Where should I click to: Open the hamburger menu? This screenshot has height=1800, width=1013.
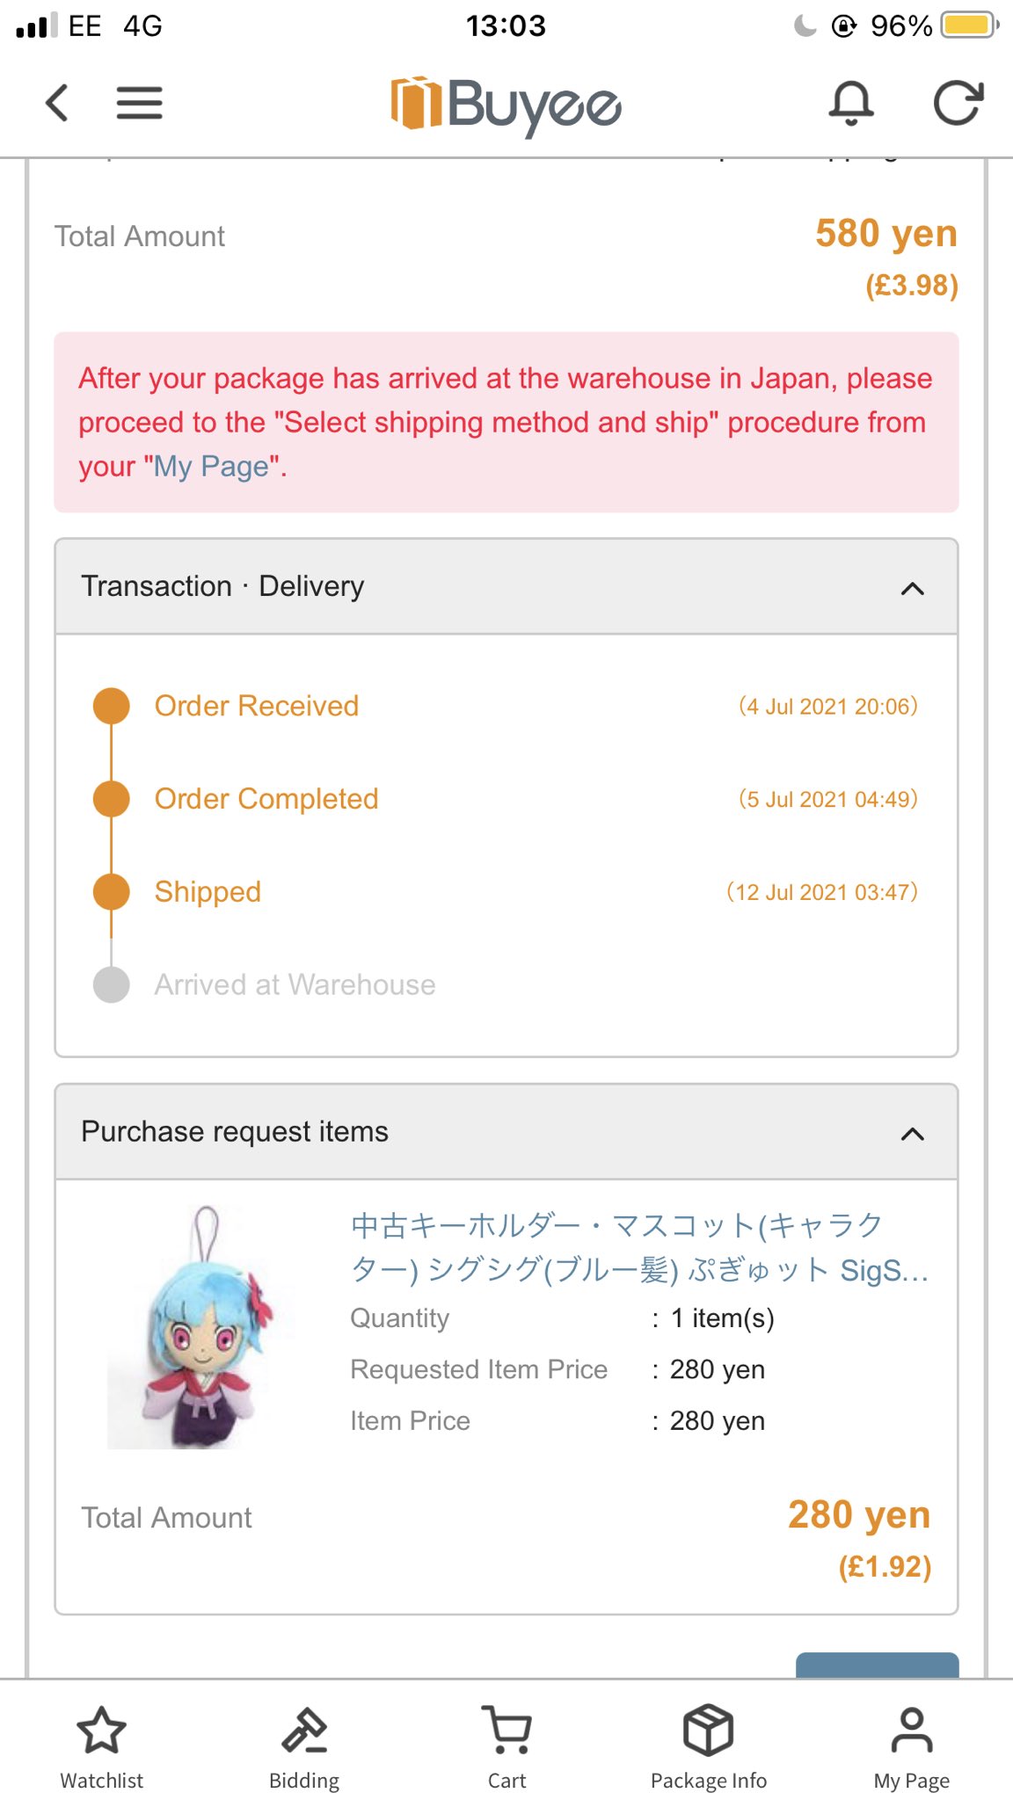click(139, 103)
